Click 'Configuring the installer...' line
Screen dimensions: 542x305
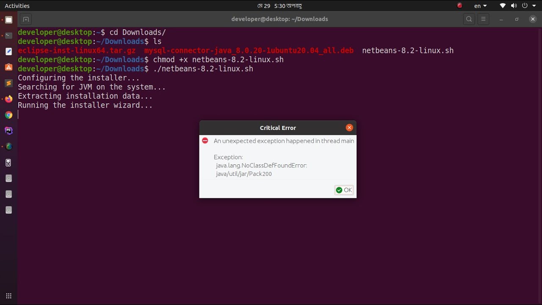point(79,78)
